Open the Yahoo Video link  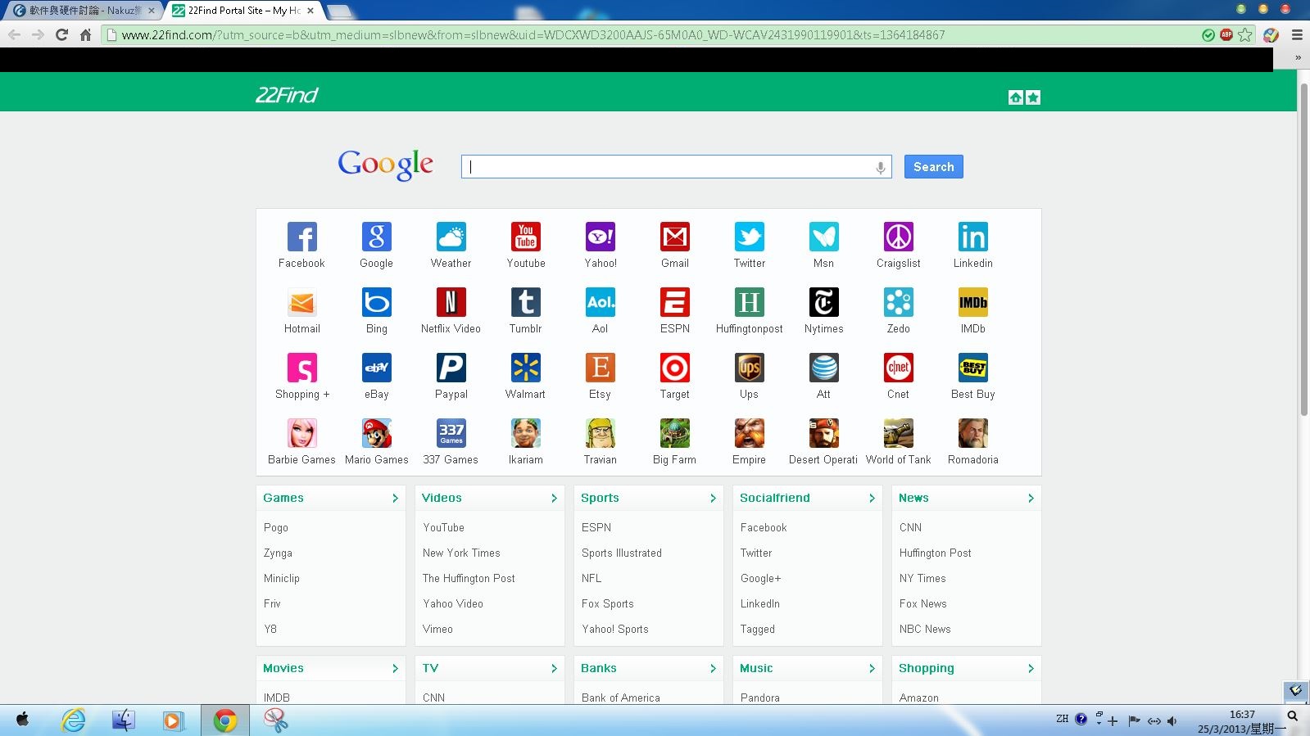(x=453, y=604)
